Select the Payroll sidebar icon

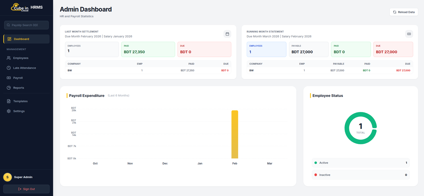coord(9,78)
